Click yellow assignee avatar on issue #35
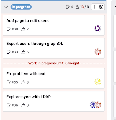This screenshot has height=120, width=116. click(98, 82)
